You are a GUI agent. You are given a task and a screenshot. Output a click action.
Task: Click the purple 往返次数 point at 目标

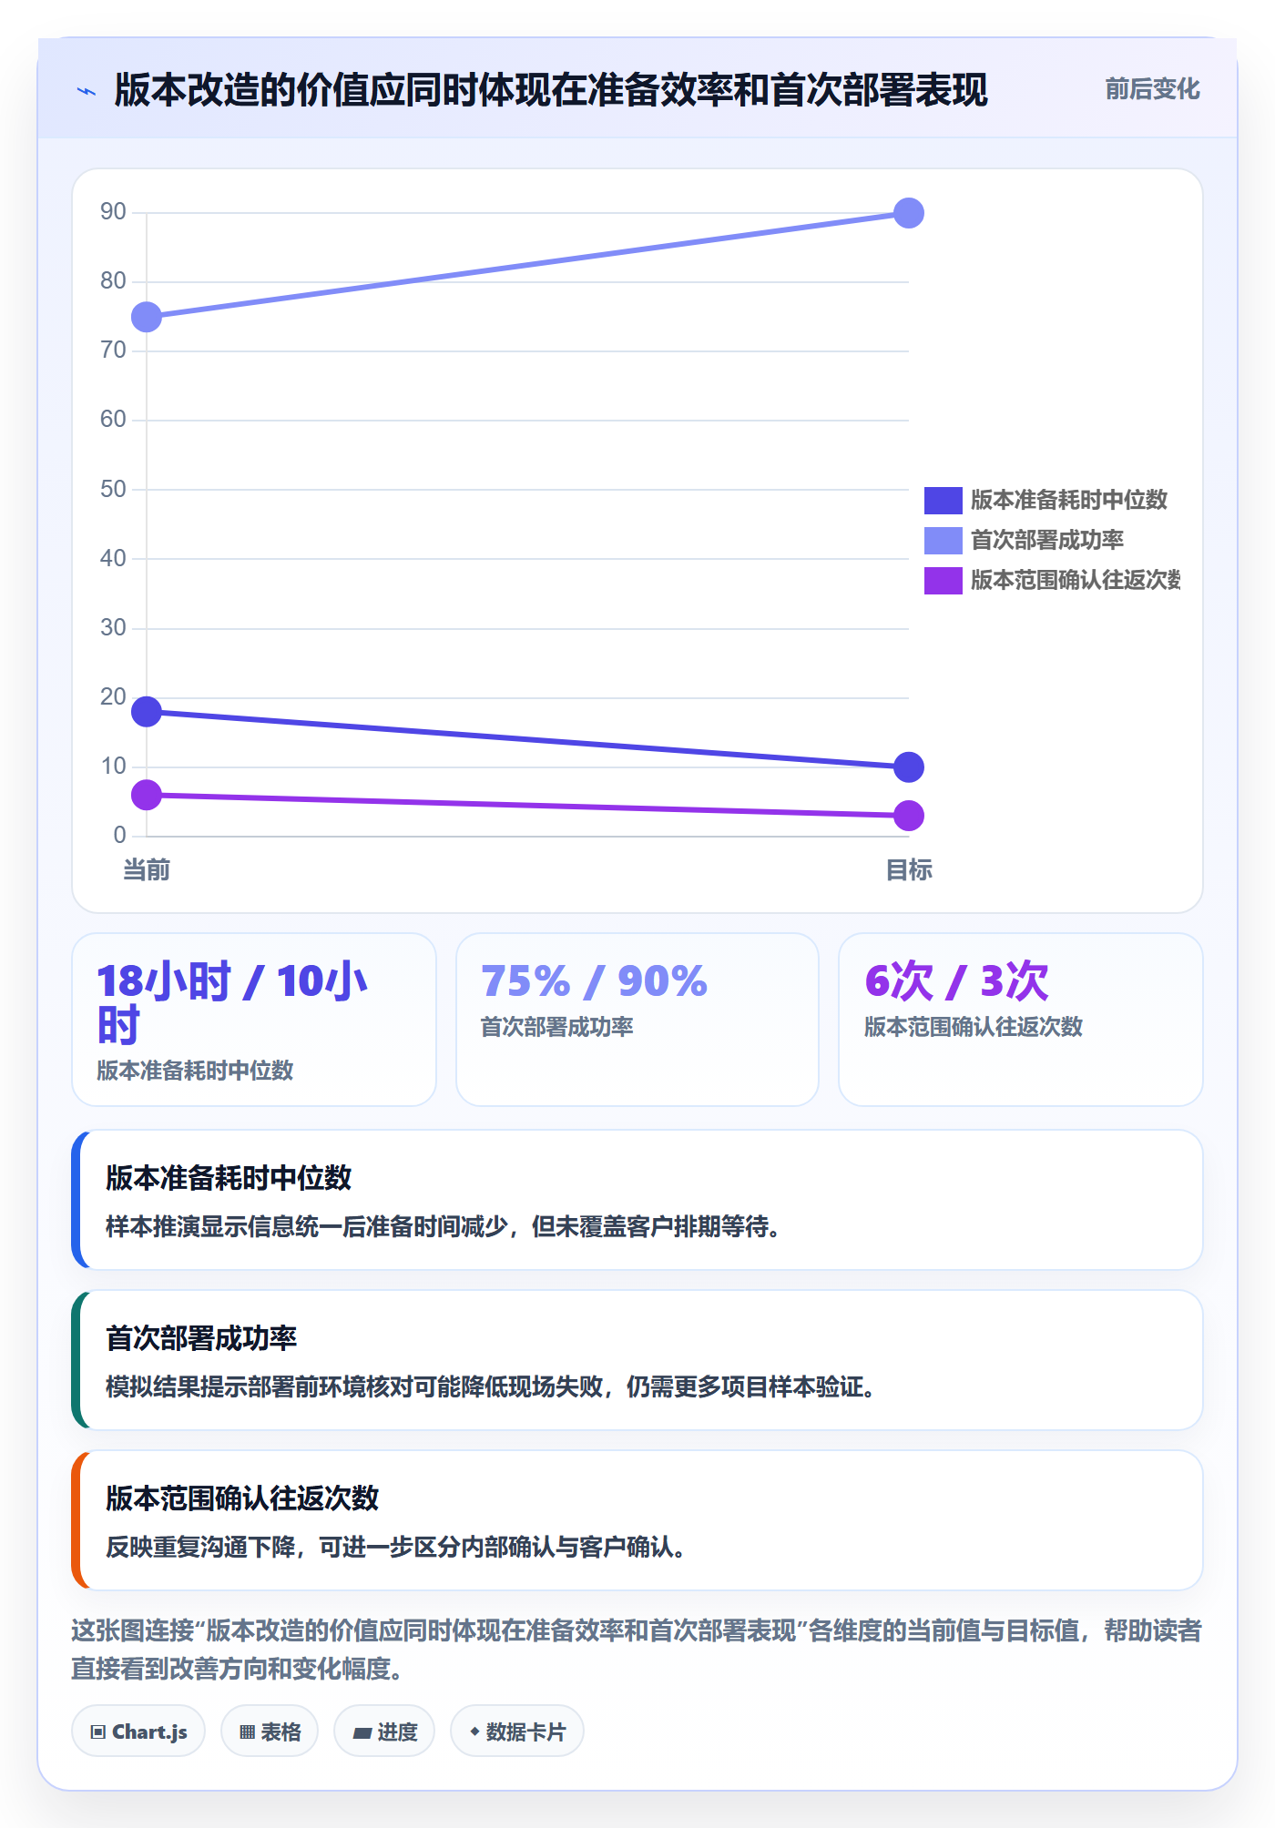click(909, 816)
